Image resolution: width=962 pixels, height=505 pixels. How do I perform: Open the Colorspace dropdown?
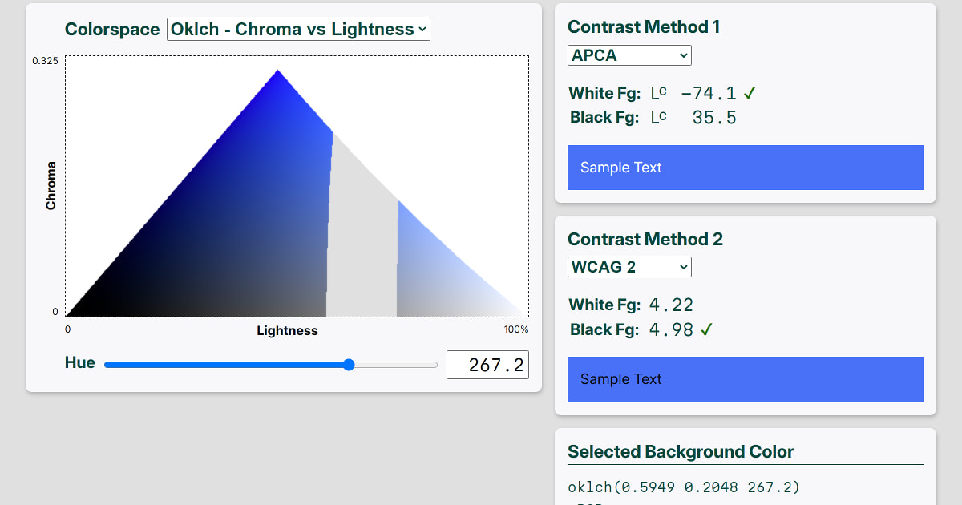pos(298,30)
